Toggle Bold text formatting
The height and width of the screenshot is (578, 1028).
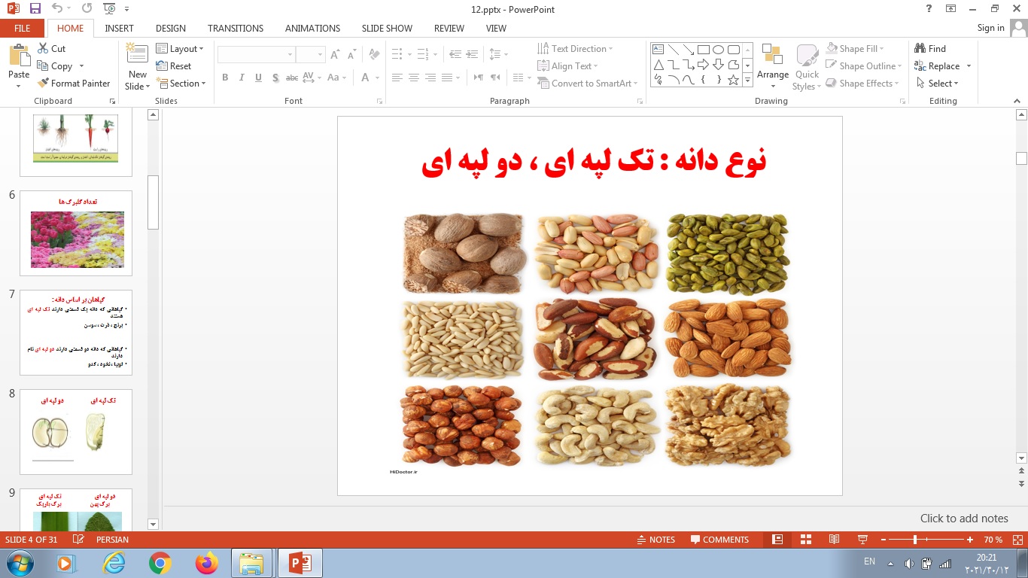click(225, 78)
